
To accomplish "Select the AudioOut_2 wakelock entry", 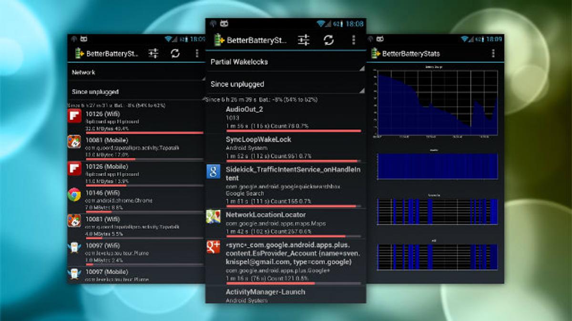I will pyautogui.click(x=286, y=118).
